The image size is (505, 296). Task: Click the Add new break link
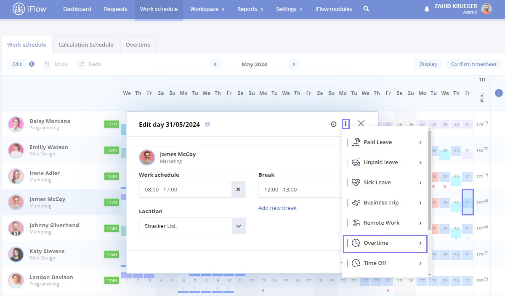coord(277,208)
